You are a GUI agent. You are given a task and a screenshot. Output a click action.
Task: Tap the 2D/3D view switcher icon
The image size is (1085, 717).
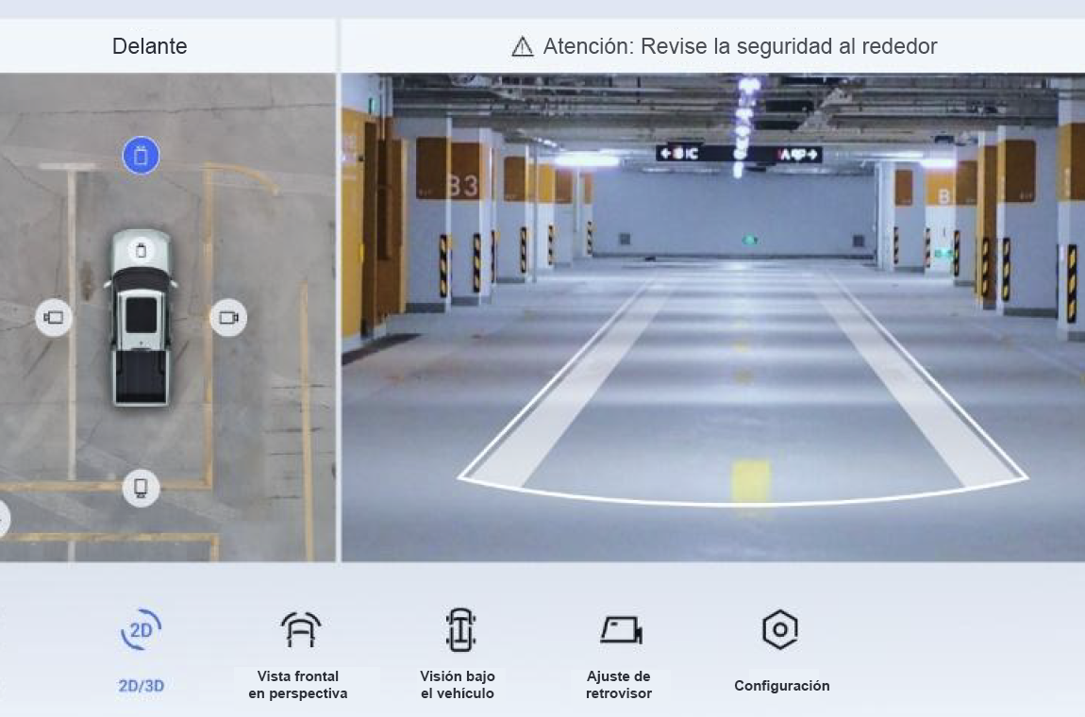[140, 627]
